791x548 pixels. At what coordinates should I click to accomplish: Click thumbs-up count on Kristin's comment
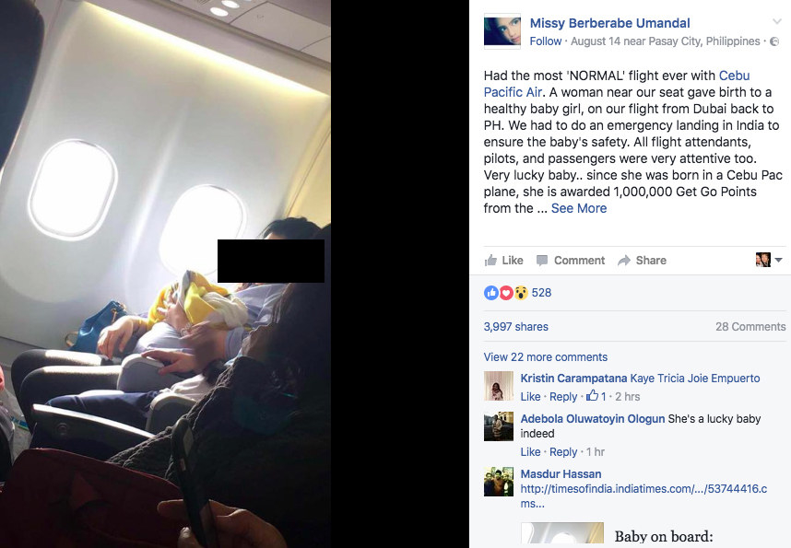(596, 396)
